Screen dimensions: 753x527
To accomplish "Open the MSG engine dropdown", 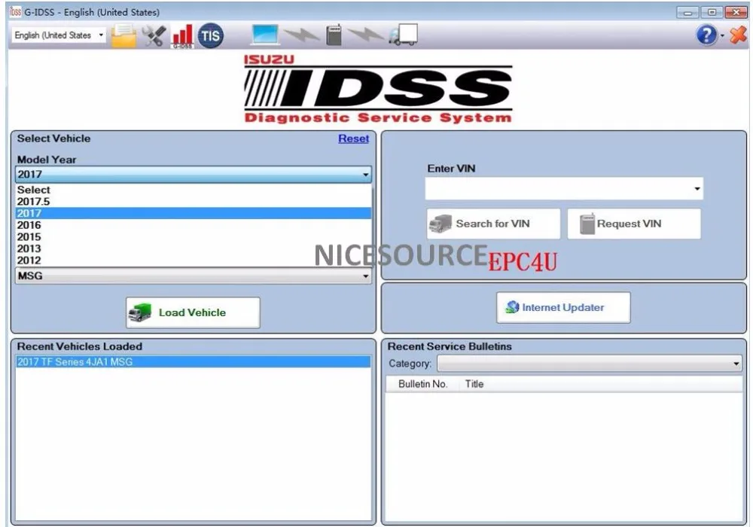I will coord(192,276).
